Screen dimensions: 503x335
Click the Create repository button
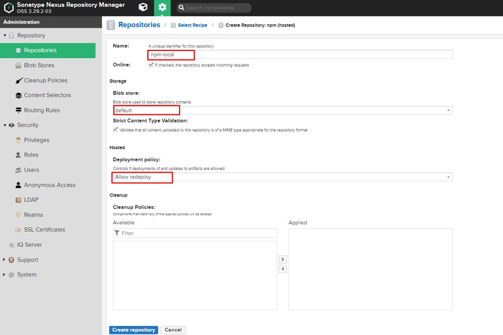pos(133,330)
